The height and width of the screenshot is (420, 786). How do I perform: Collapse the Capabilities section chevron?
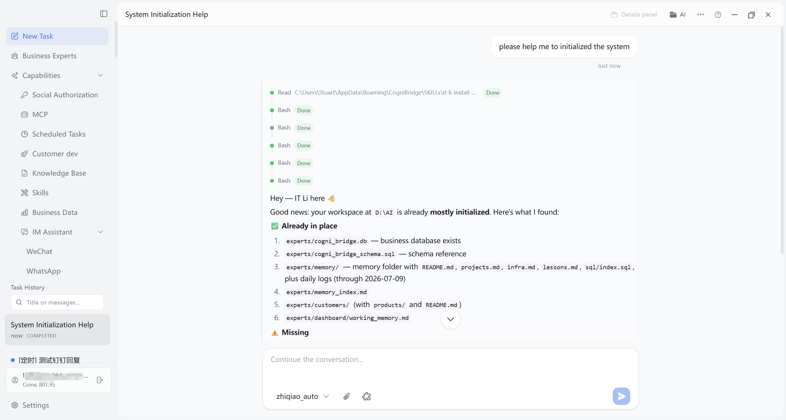pos(100,76)
